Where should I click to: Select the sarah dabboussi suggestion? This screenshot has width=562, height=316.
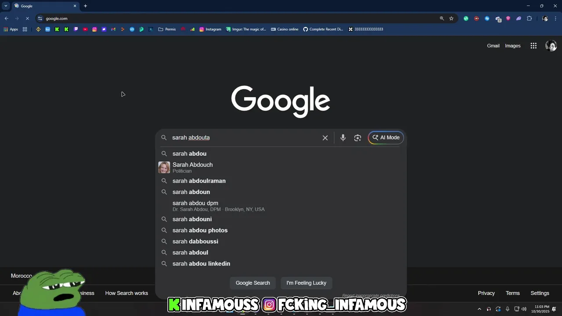click(x=281, y=241)
